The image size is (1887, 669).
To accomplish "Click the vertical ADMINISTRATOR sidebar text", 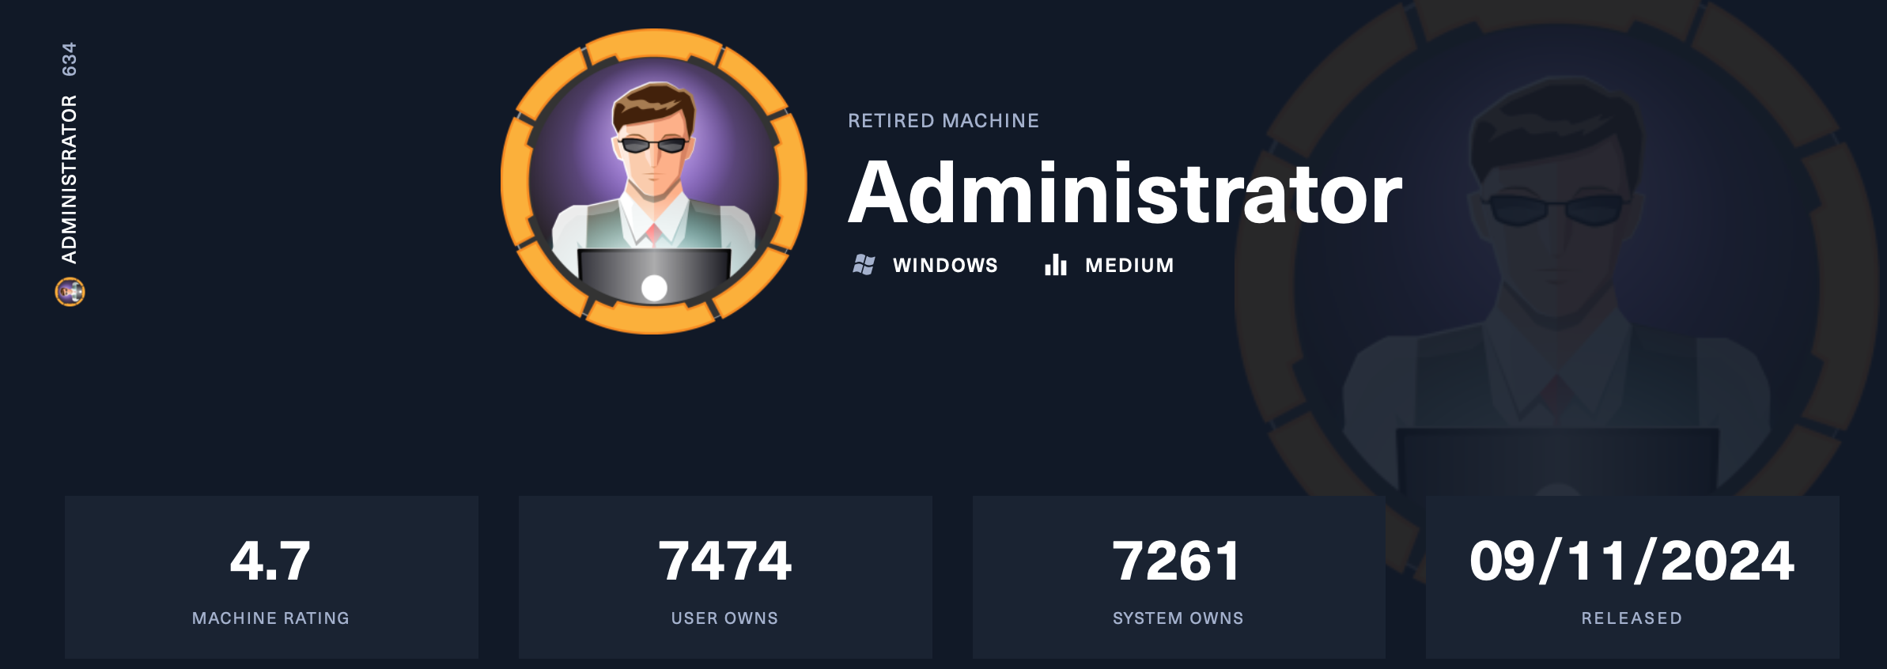I will click(x=70, y=180).
